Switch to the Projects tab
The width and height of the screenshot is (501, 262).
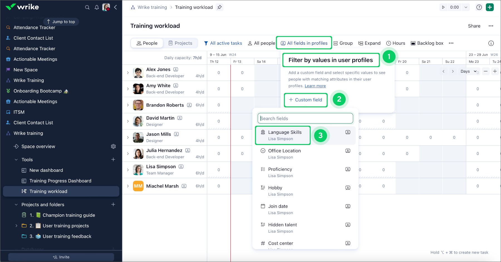(180, 43)
